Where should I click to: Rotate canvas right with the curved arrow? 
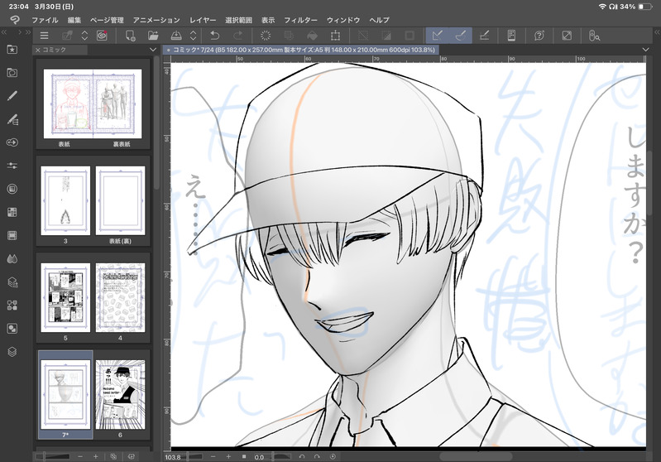(317, 457)
